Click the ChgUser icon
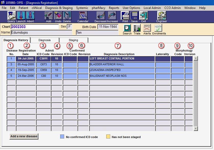Image resolution: width=214 pixels, height=150 pixels. tap(161, 16)
